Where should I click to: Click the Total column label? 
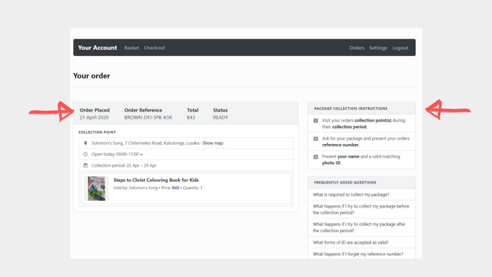click(192, 110)
